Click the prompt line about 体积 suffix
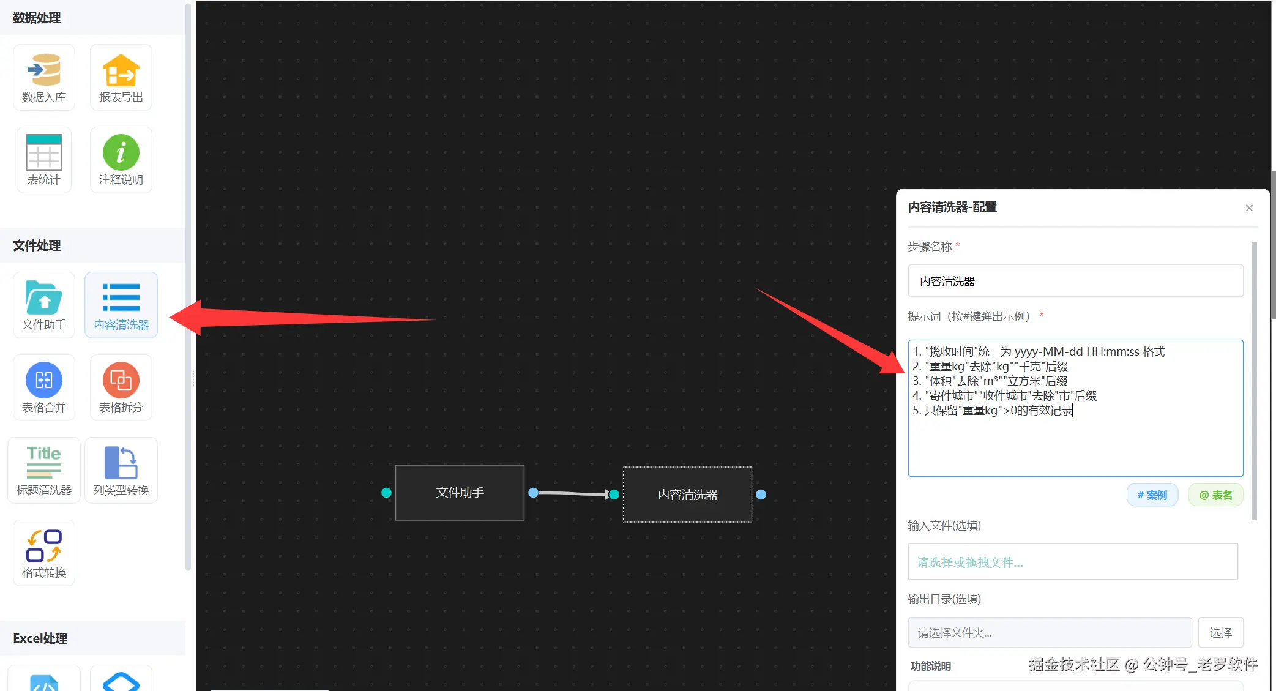 point(990,381)
